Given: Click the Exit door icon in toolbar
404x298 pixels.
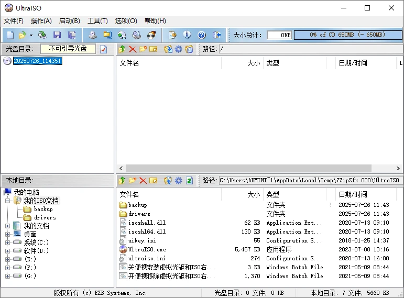Looking at the screenshot, I should [217, 35].
